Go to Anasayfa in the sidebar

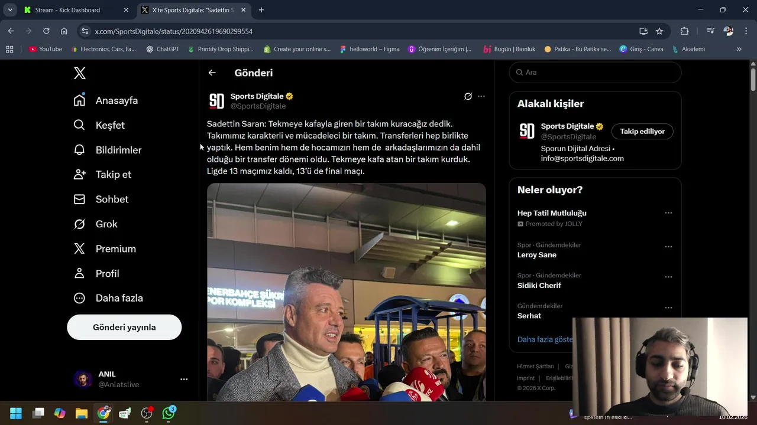coord(106,100)
